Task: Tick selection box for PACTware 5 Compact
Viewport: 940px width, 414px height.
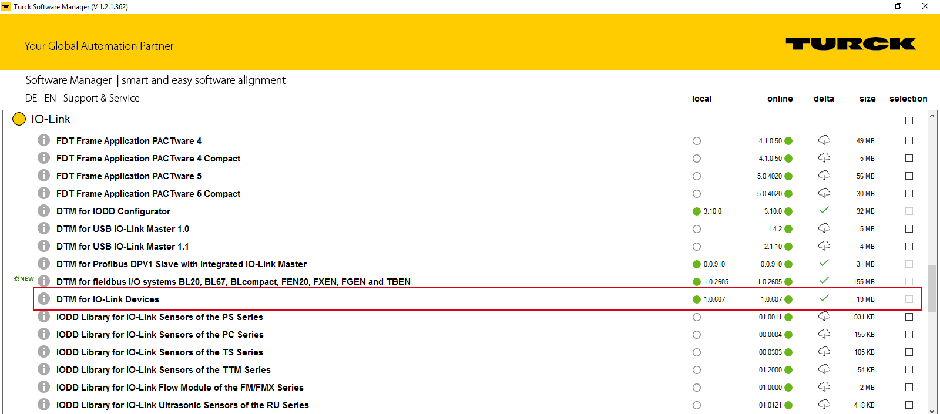Action: point(909,193)
